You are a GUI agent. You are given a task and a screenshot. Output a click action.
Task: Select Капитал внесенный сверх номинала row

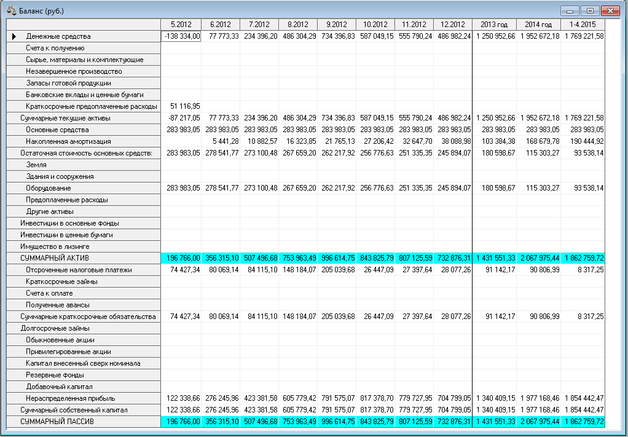84,363
